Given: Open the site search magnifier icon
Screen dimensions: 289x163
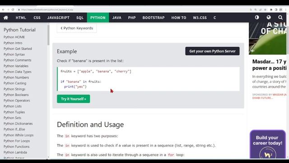Looking at the screenshot, I should 280,18.
